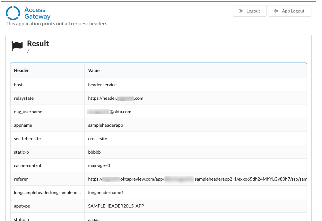The height and width of the screenshot is (221, 322).
Task: Click the referer oktapreview URL value
Action: pyautogui.click(x=197, y=179)
